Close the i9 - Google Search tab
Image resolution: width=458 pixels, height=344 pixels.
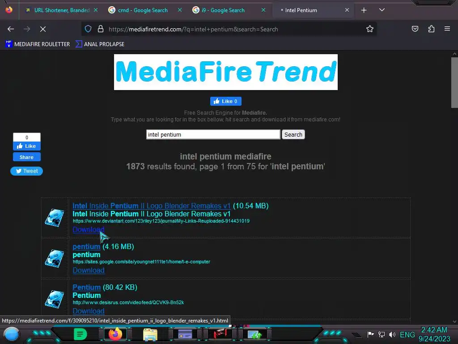[x=263, y=10]
